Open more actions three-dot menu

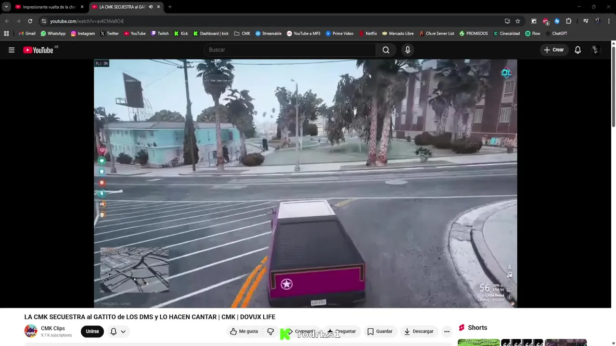point(447,331)
